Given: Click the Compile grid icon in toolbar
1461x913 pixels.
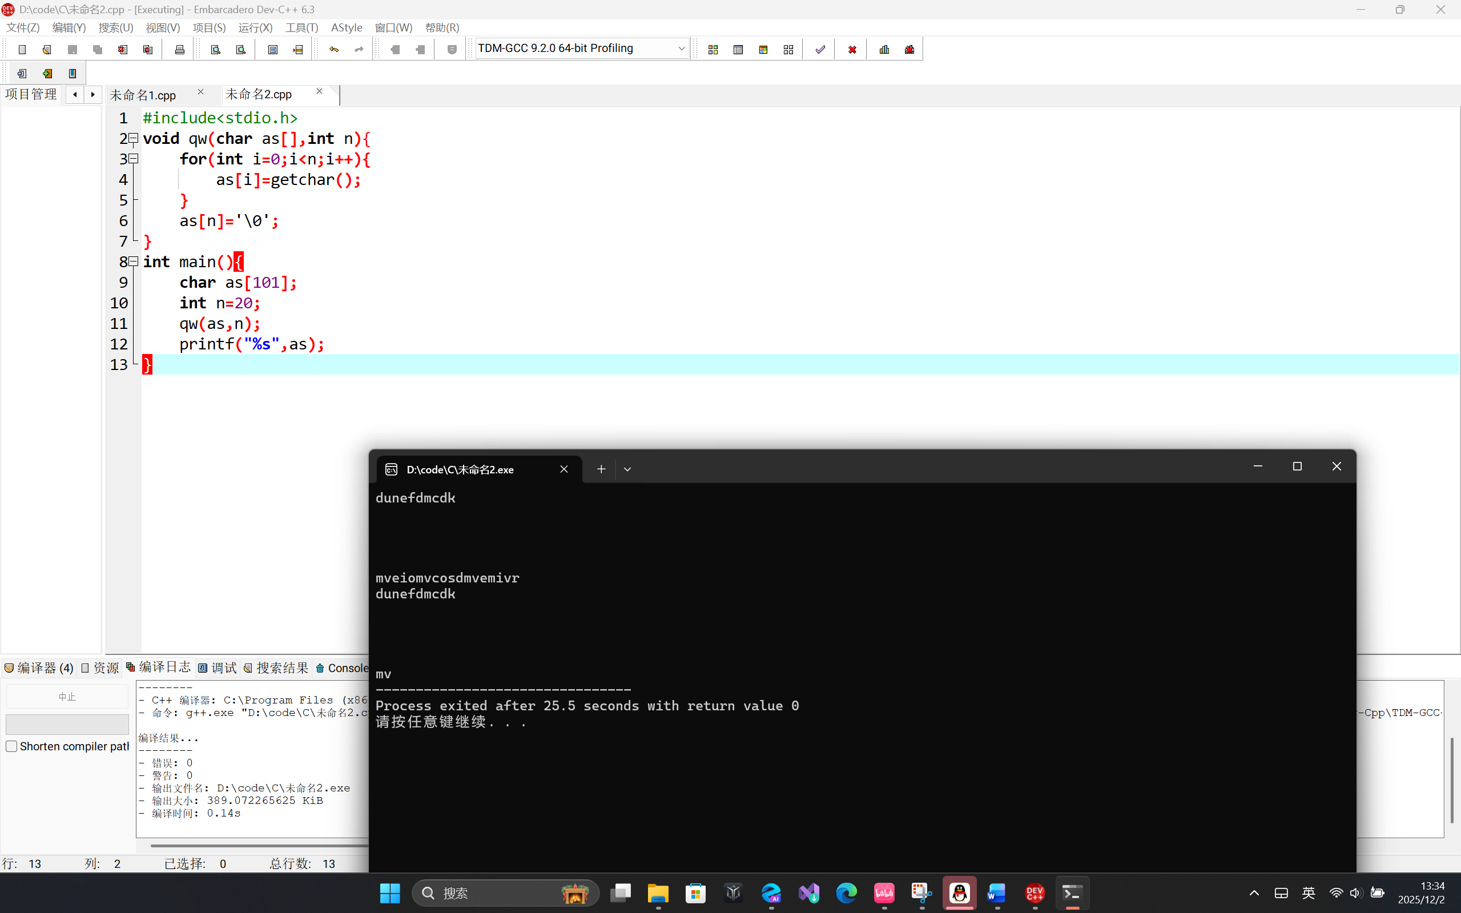Looking at the screenshot, I should [x=713, y=50].
